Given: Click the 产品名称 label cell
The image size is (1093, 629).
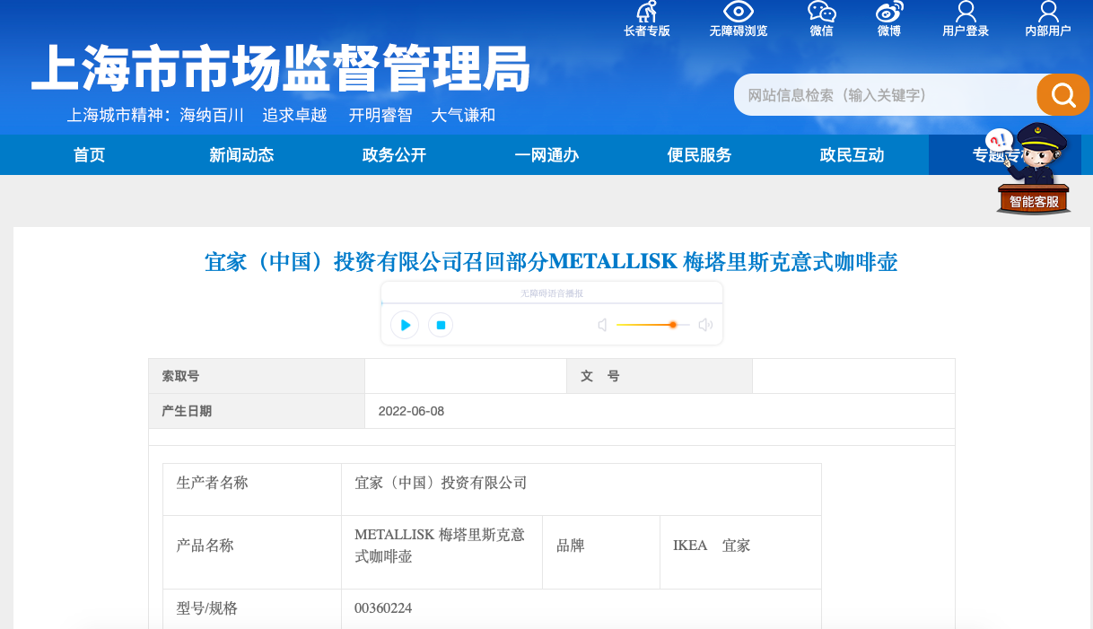Looking at the screenshot, I should coord(252,552).
